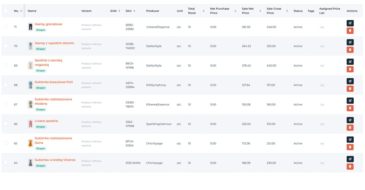Check the row for product No. 70
Image resolution: width=365 pixels, height=190 pixels.
point(6,46)
